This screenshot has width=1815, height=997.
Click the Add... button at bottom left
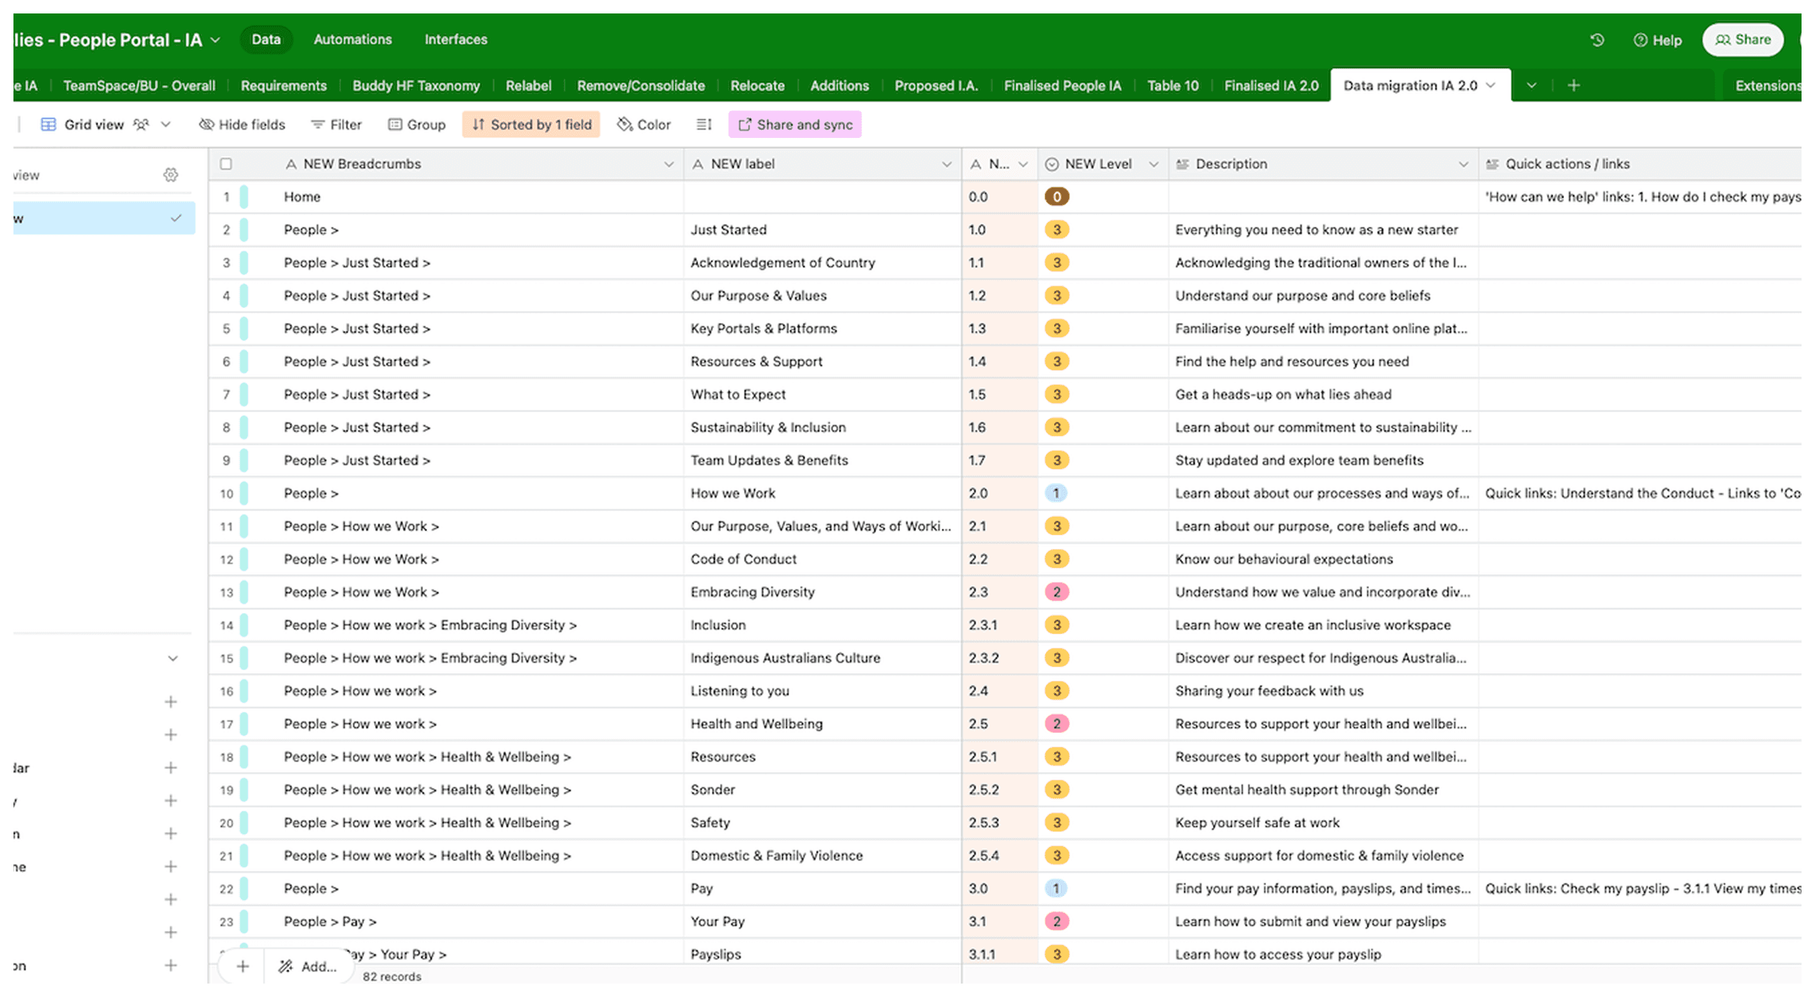(x=309, y=967)
